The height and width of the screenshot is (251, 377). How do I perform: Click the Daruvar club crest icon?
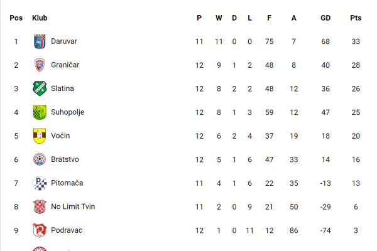(x=40, y=41)
